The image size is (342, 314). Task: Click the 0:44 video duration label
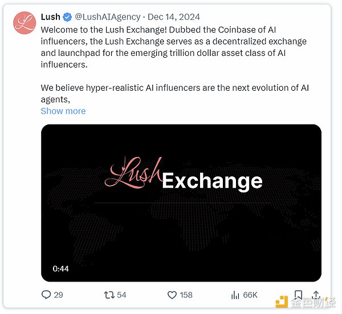[60, 268]
